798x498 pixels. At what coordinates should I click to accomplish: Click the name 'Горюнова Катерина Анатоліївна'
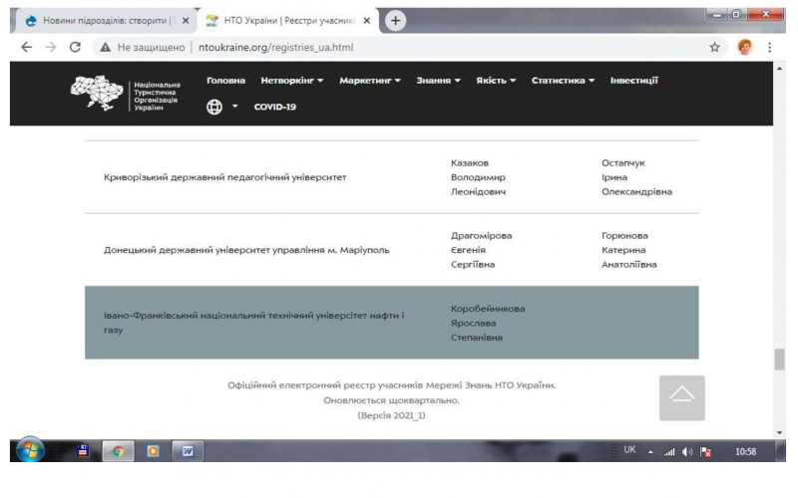click(x=629, y=250)
